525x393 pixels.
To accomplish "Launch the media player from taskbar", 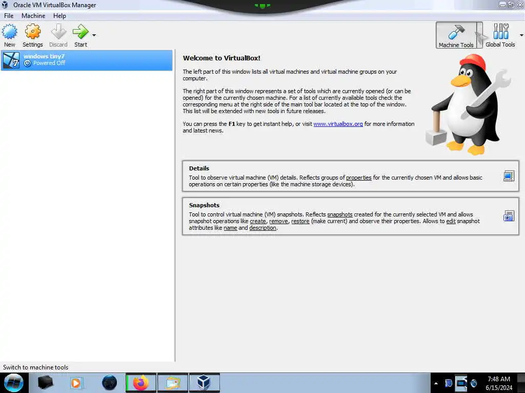I will pos(76,383).
